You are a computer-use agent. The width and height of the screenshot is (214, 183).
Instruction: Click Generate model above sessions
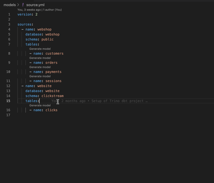pyautogui.click(x=40, y=76)
